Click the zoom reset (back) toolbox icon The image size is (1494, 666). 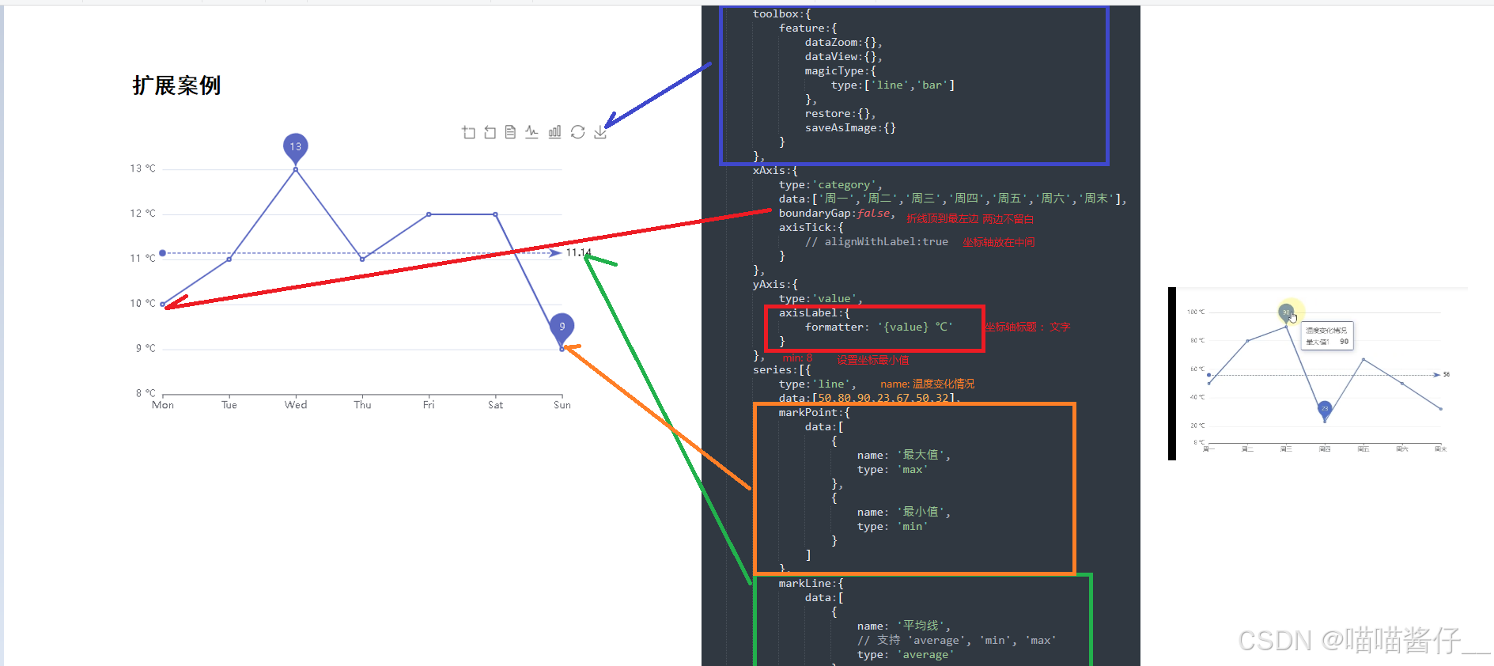pyautogui.click(x=490, y=132)
